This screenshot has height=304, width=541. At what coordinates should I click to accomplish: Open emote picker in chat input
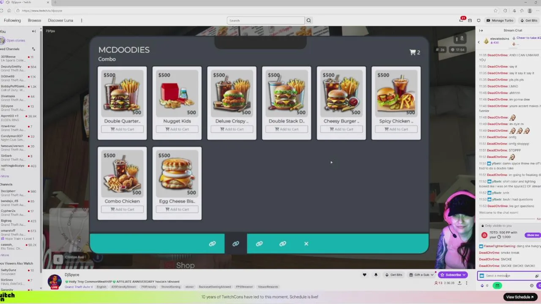point(537,276)
